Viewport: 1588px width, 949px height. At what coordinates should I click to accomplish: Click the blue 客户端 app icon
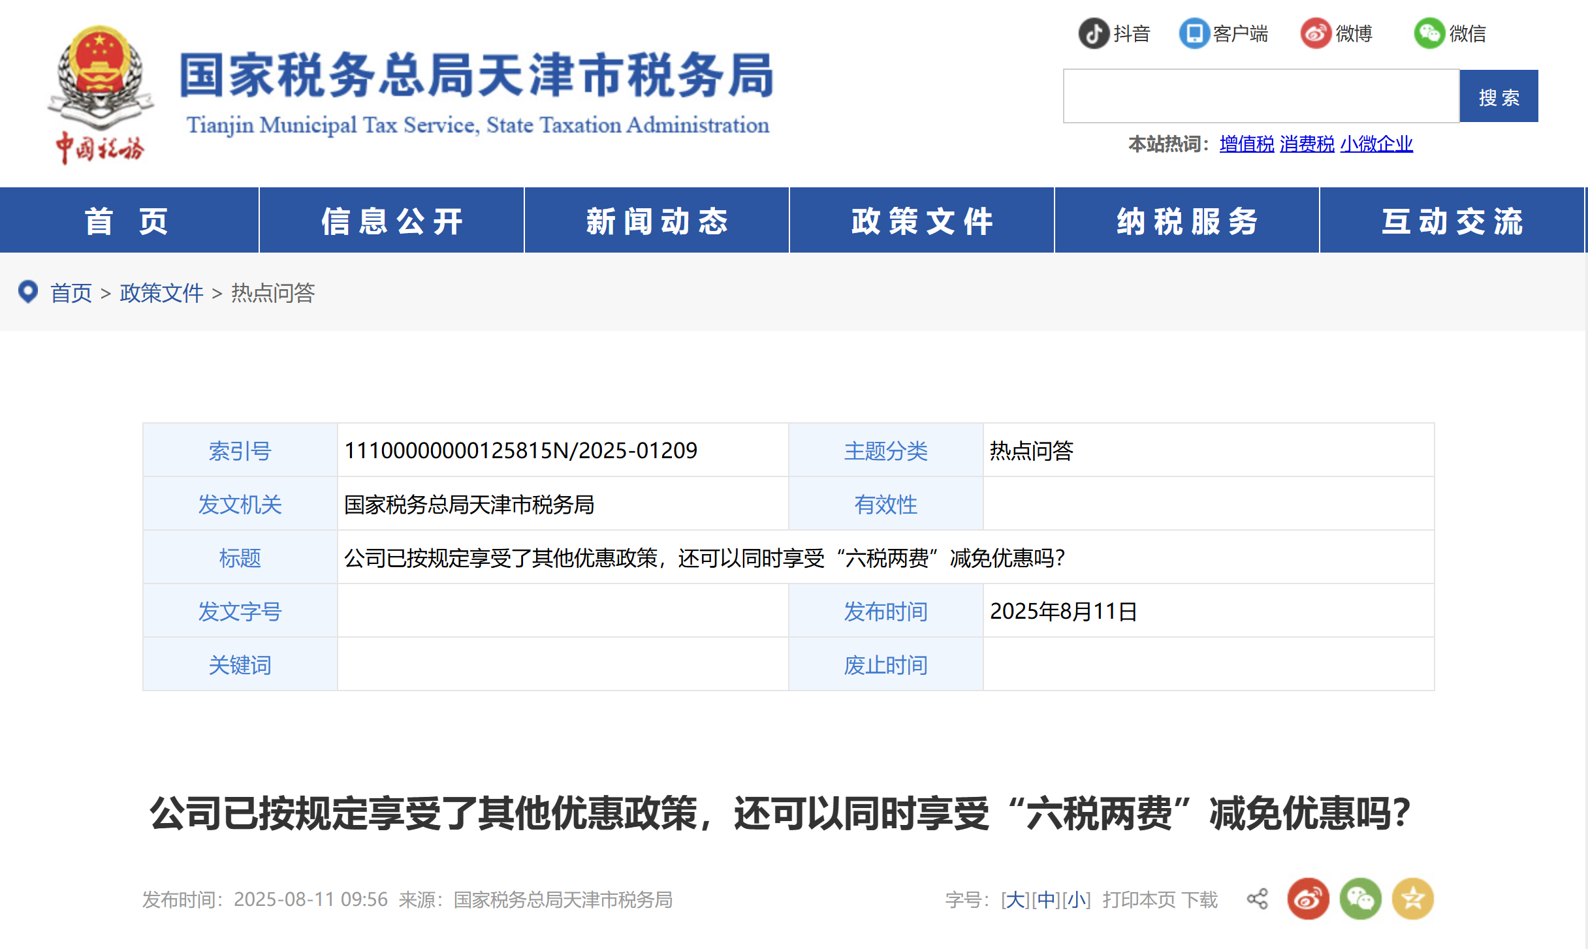1195,34
